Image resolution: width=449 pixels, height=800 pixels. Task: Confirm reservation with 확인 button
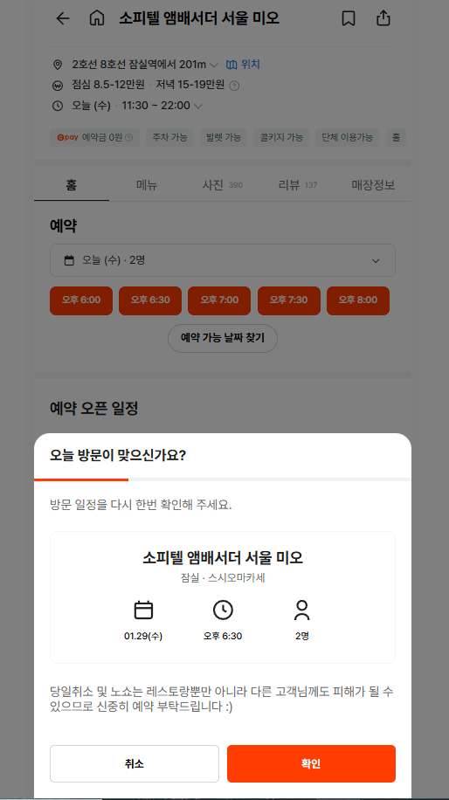pyautogui.click(x=311, y=764)
